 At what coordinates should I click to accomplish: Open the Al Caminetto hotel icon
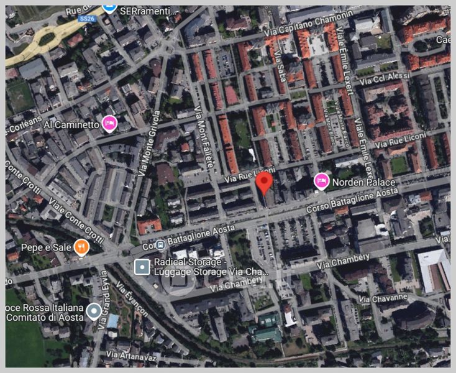point(109,124)
